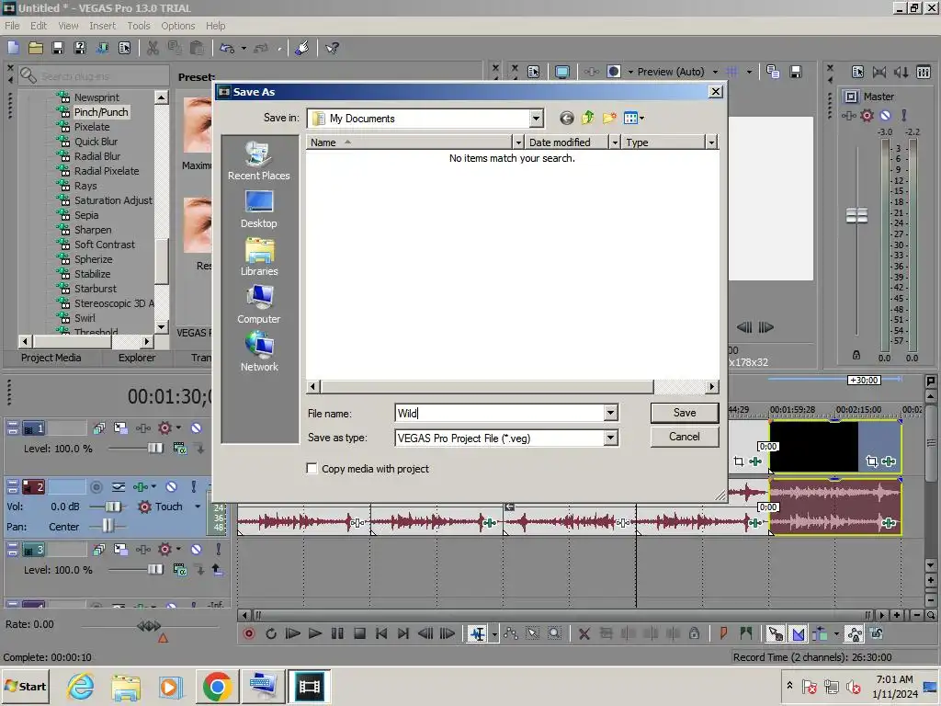941x706 pixels.
Task: Click the Record button in transport bar
Action: coord(248,633)
